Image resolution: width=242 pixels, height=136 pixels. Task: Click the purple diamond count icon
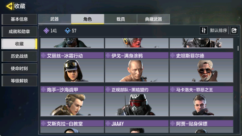[46, 31]
